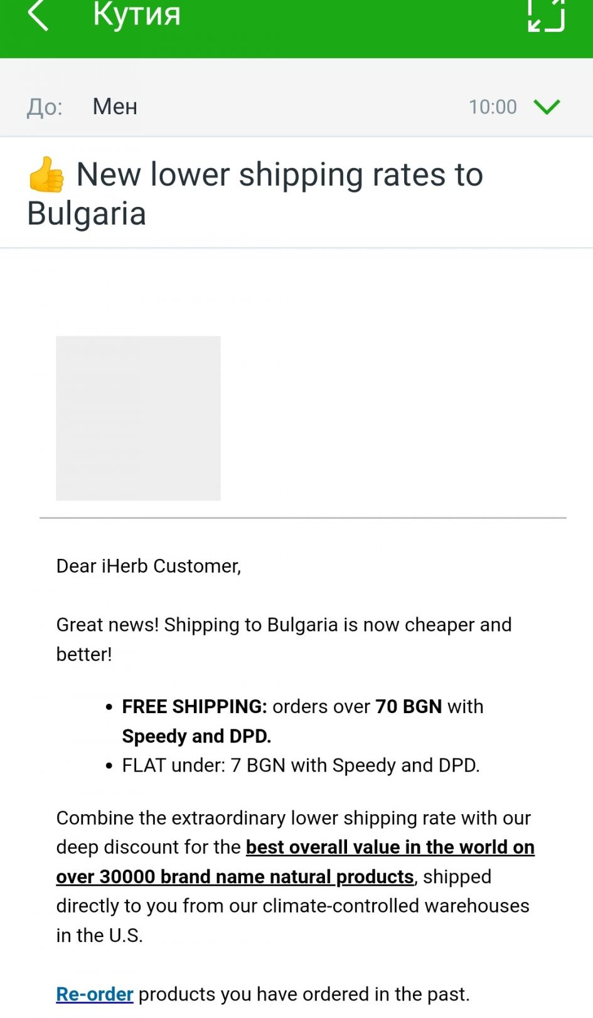Tap the thumbs-up emoji in subject
593x1018 pixels.
tap(46, 175)
